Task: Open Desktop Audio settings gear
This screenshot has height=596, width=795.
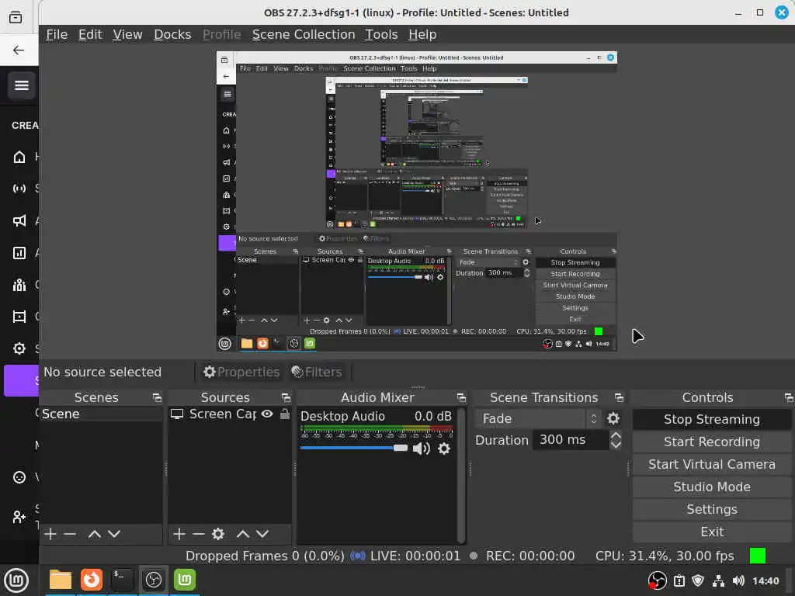Action: click(x=443, y=449)
